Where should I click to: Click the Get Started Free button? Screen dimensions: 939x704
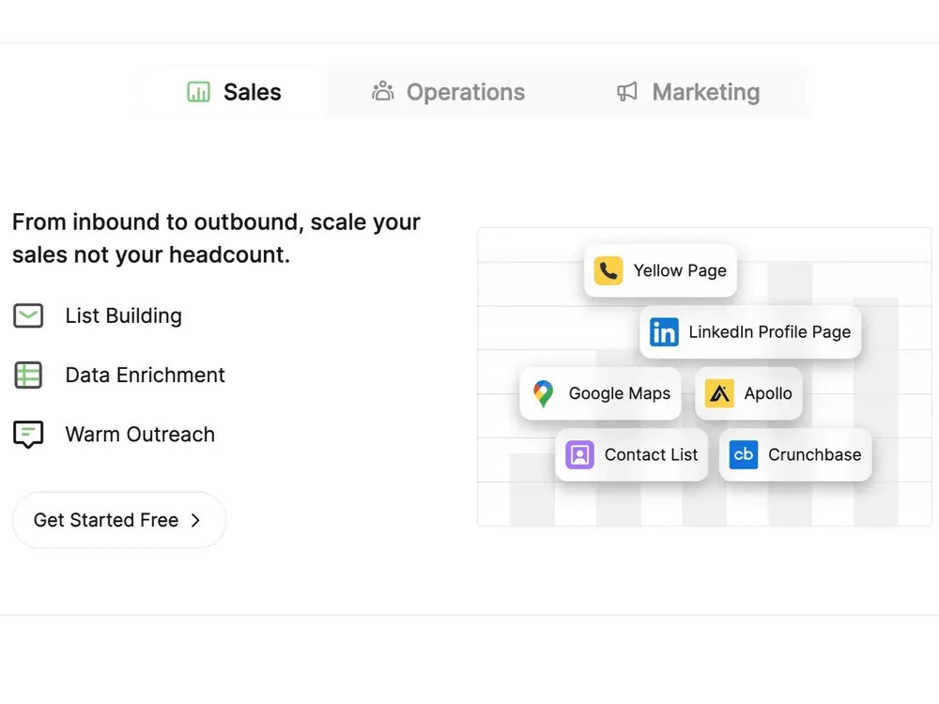pyautogui.click(x=119, y=520)
